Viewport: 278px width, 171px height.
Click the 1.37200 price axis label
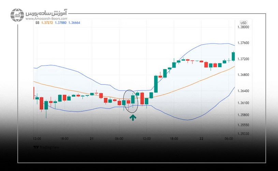(243, 59)
